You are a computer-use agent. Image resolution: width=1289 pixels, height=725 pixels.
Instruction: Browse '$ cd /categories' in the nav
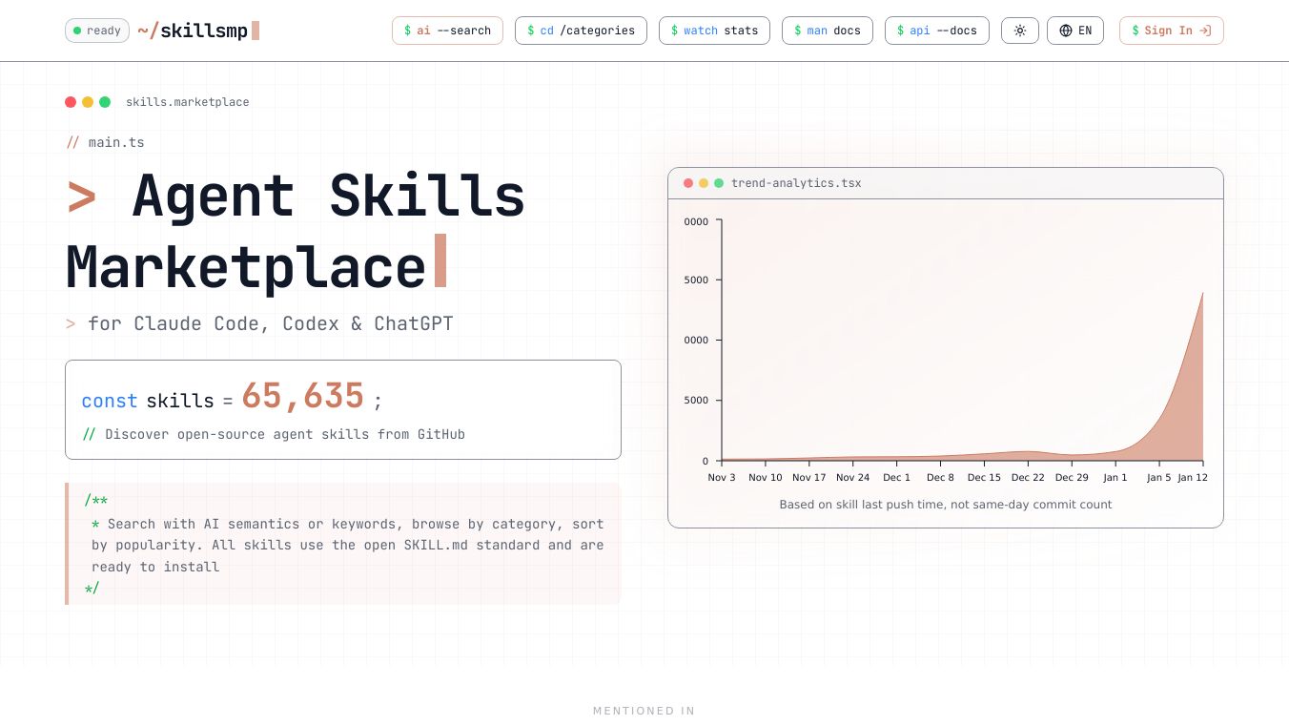pyautogui.click(x=581, y=31)
